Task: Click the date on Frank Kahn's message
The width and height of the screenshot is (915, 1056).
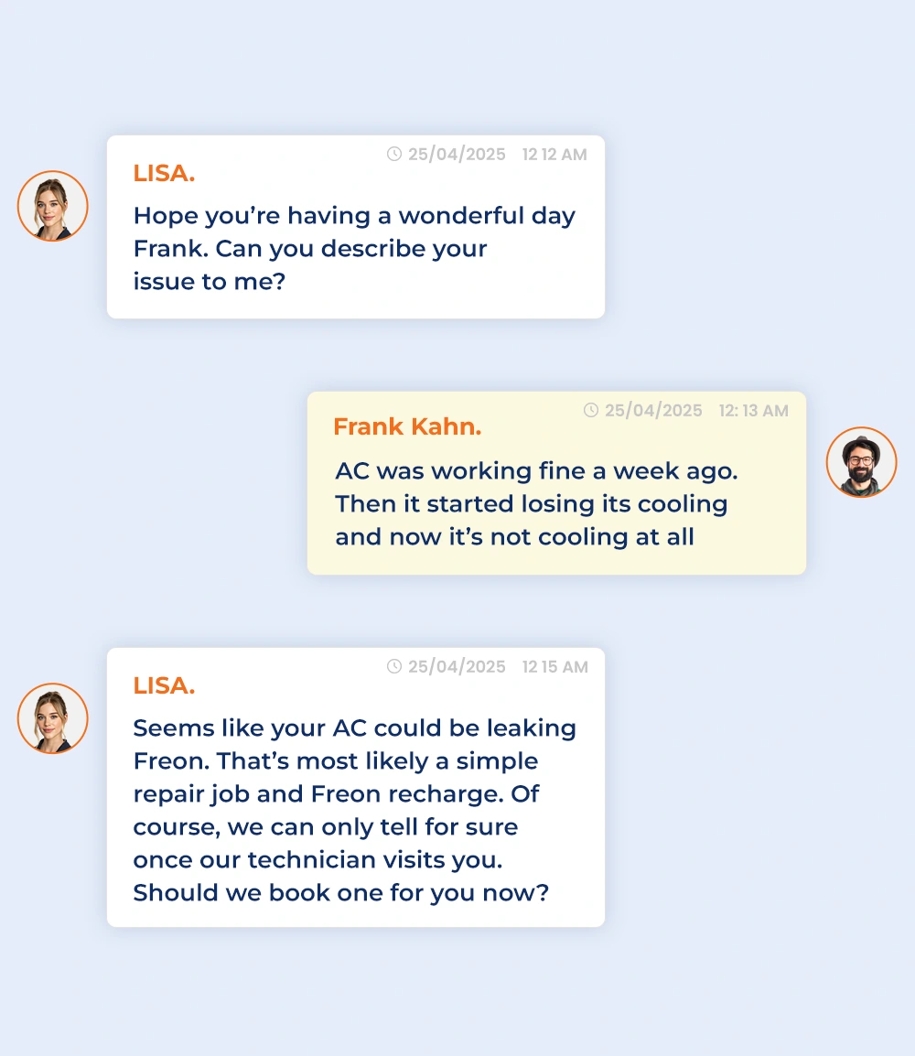Action: click(x=653, y=410)
